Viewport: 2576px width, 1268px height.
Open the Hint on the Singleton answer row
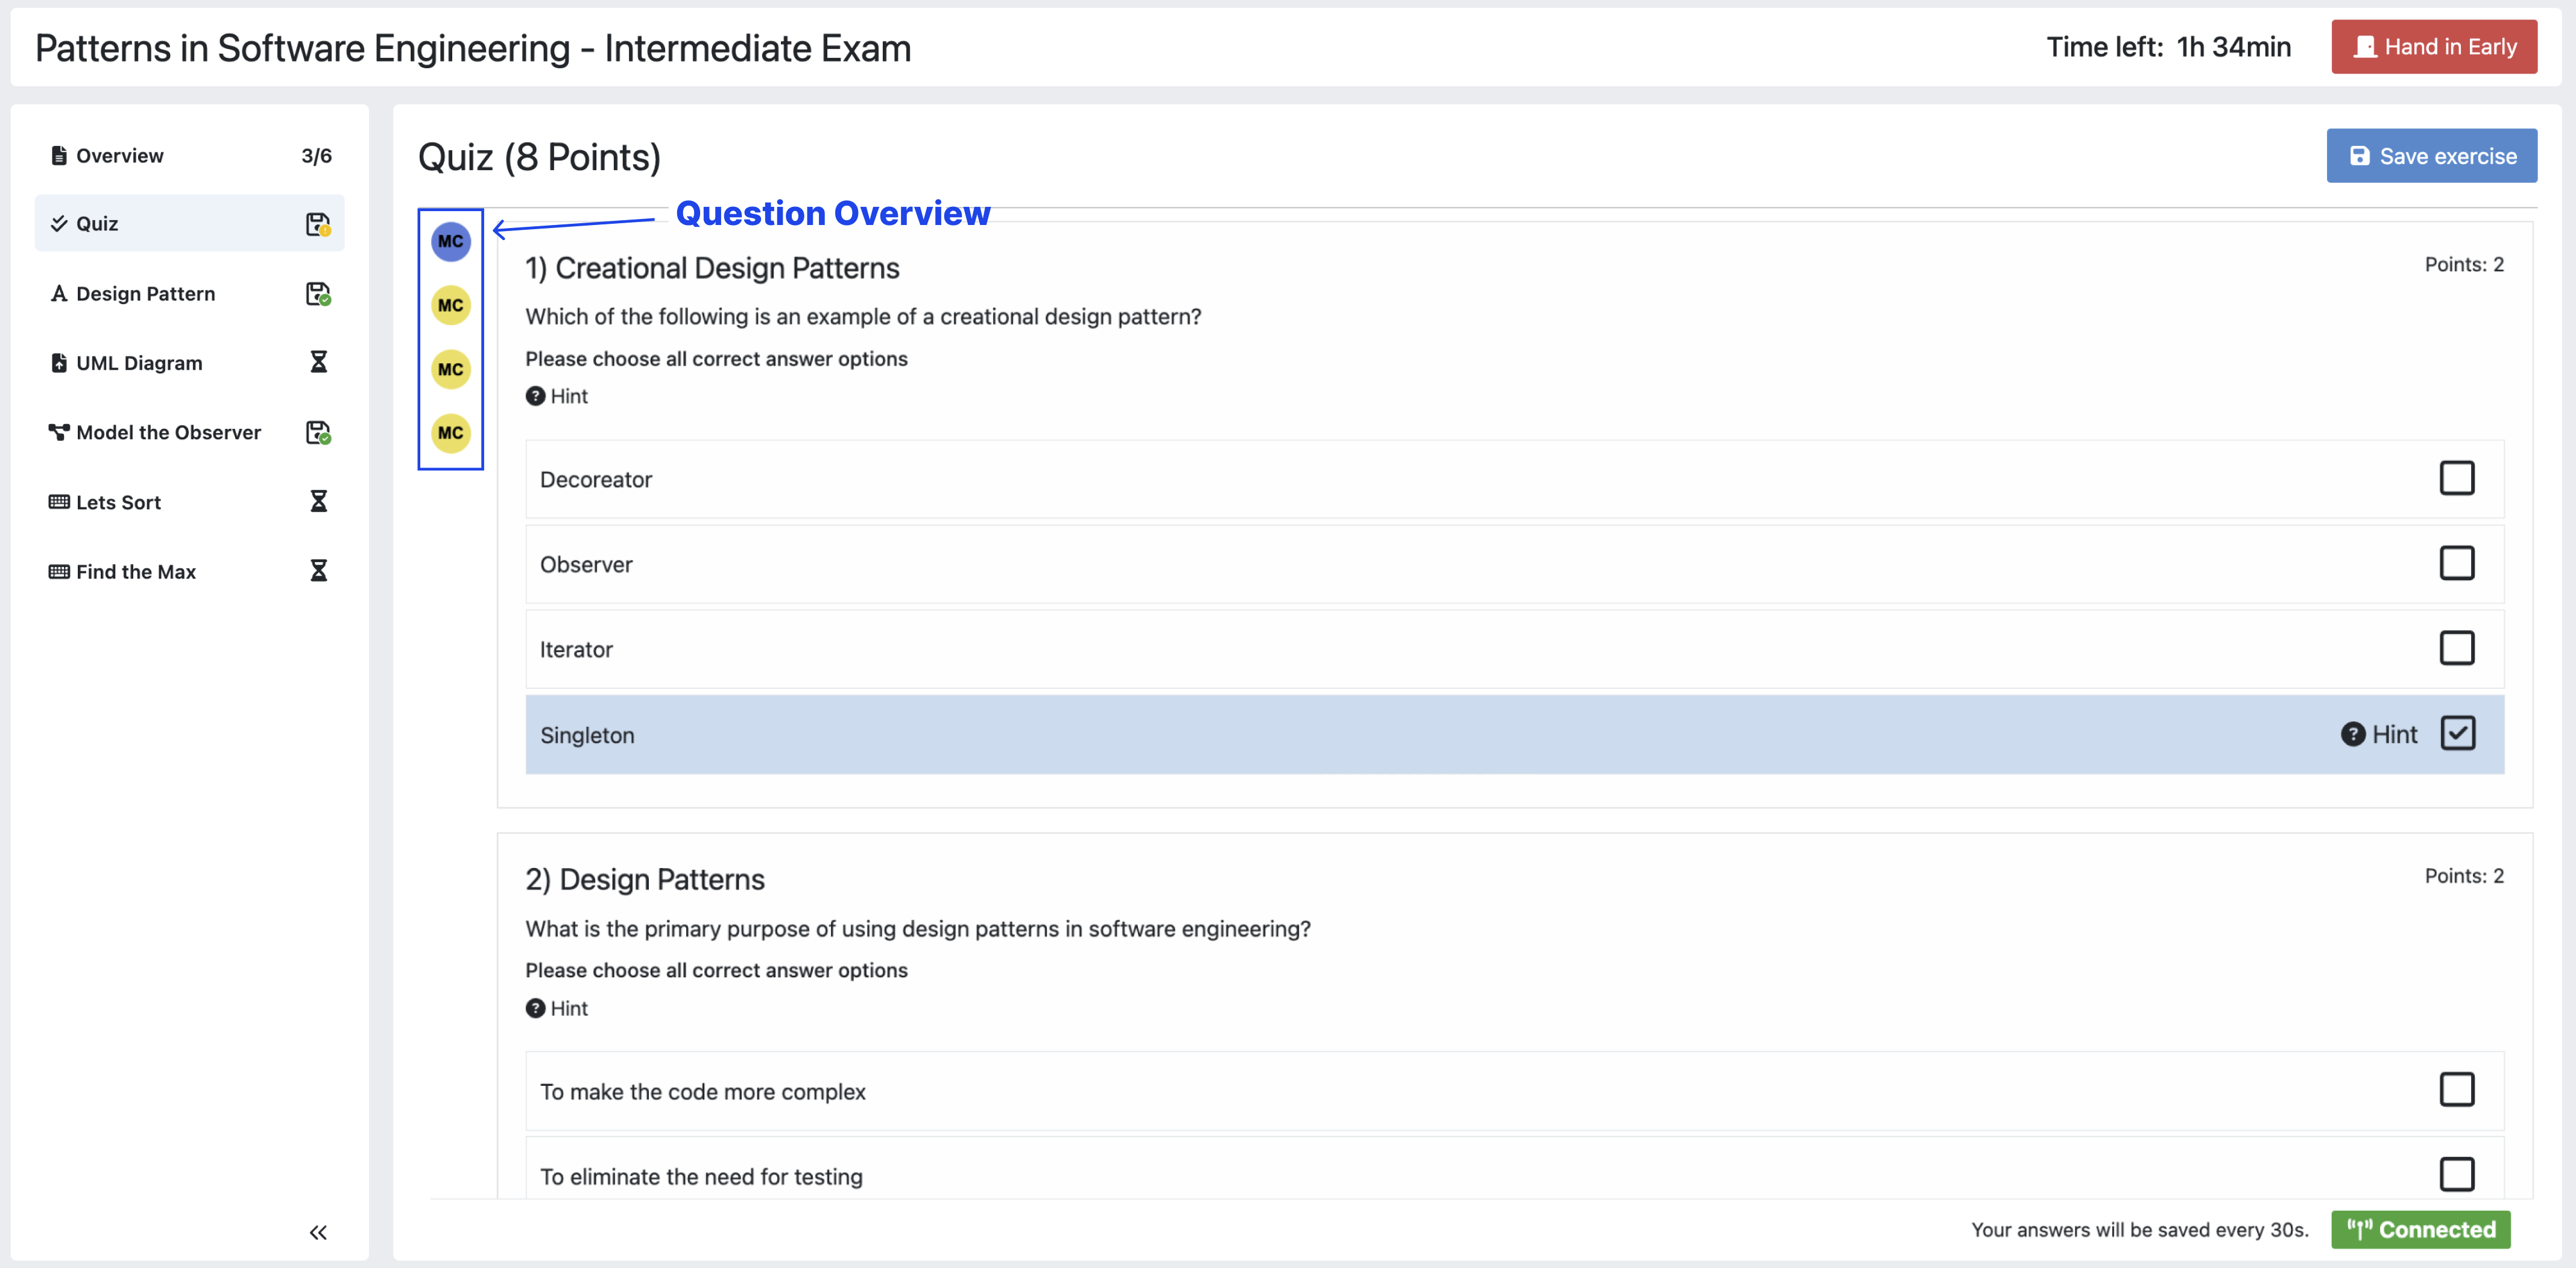[2393, 734]
